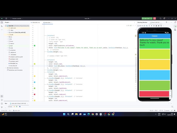The image size is (177, 133).
Task: Click the lime gutter color swatch
Action: tap(35, 64)
